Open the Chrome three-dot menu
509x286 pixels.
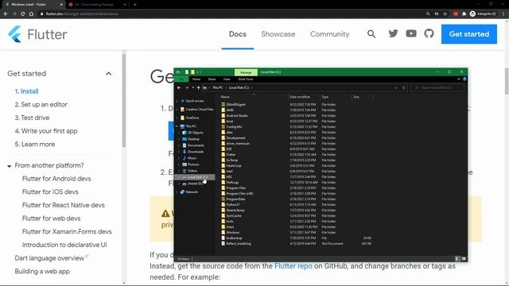(503, 14)
